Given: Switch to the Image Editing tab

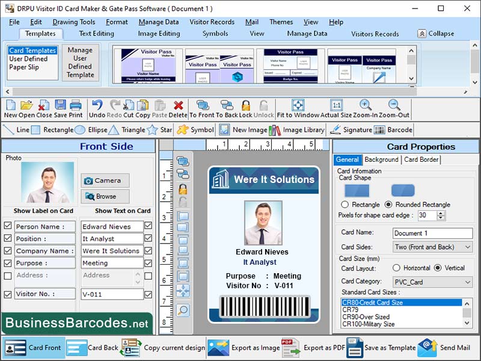Looking at the screenshot, I should tap(159, 34).
